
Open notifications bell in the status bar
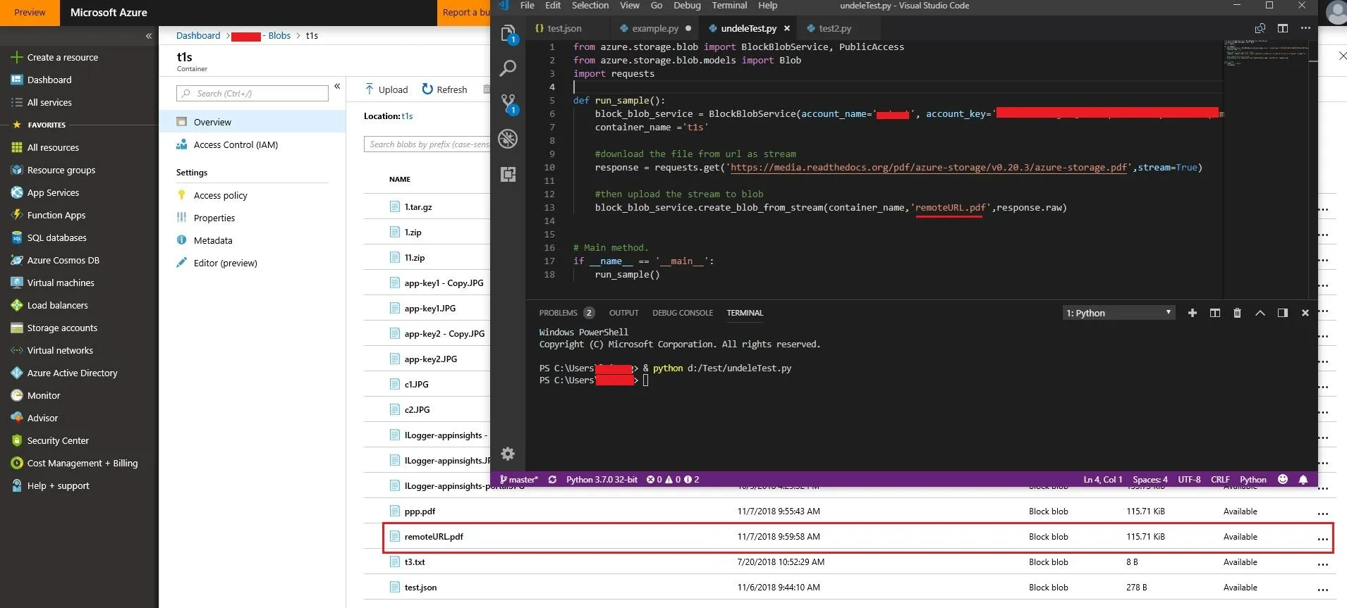click(1303, 480)
